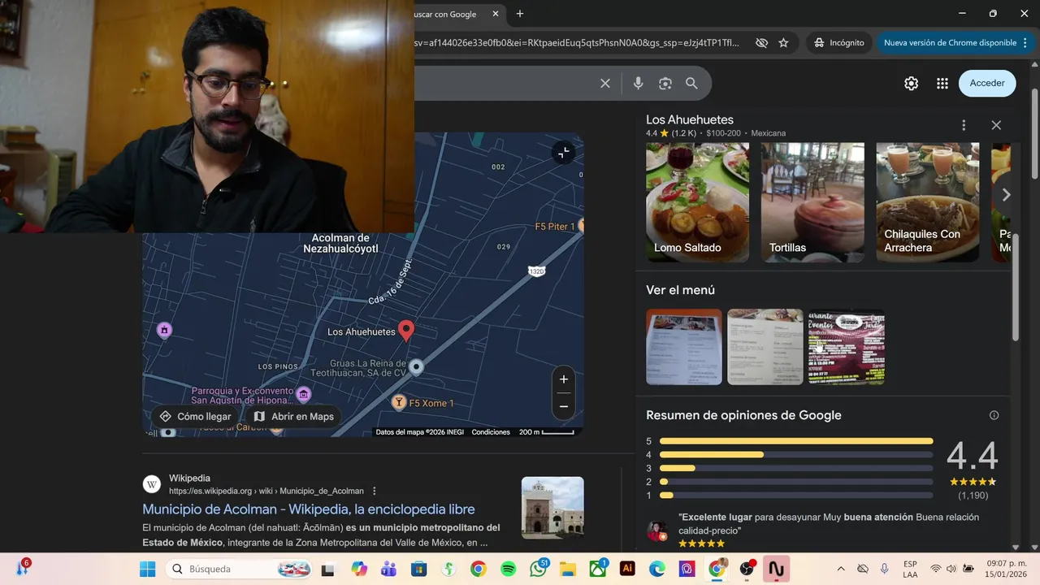Click the Parroquia San Agustín map marker

coord(303,394)
